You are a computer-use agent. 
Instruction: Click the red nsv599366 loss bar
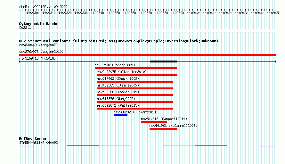(135, 95)
